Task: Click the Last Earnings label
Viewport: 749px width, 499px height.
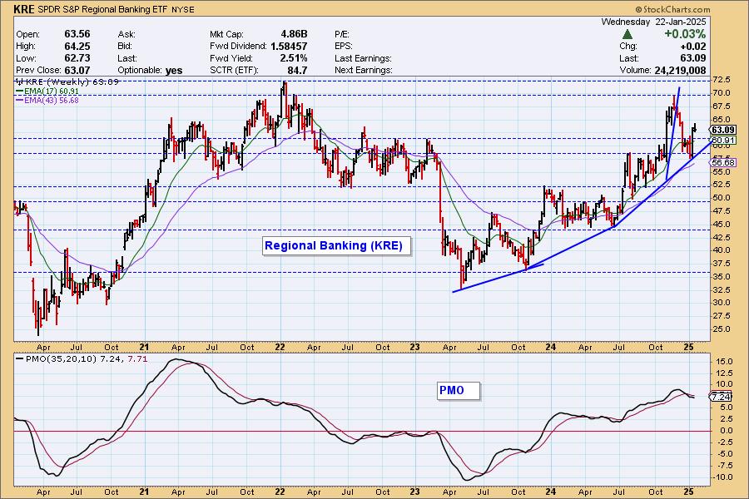Action: [x=363, y=58]
